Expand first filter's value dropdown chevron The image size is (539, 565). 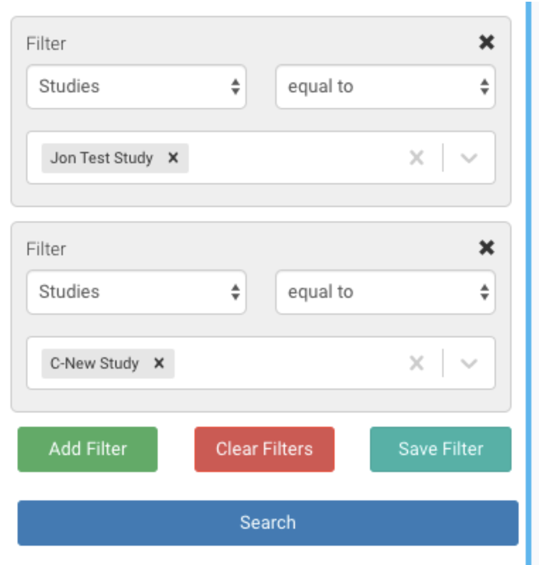tap(469, 158)
